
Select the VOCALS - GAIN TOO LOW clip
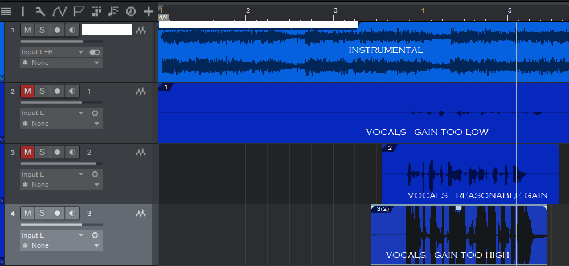coord(363,113)
